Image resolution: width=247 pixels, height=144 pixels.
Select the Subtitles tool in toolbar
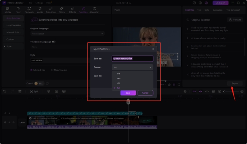(x=83, y=10)
